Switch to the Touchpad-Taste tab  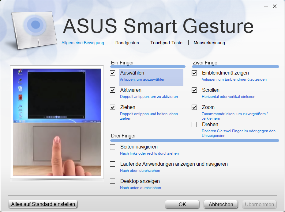coord(166,43)
